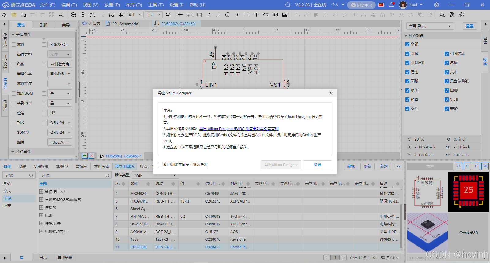Open the 工具 (T) menu
Screen dimensions: 490x263
coord(156,5)
